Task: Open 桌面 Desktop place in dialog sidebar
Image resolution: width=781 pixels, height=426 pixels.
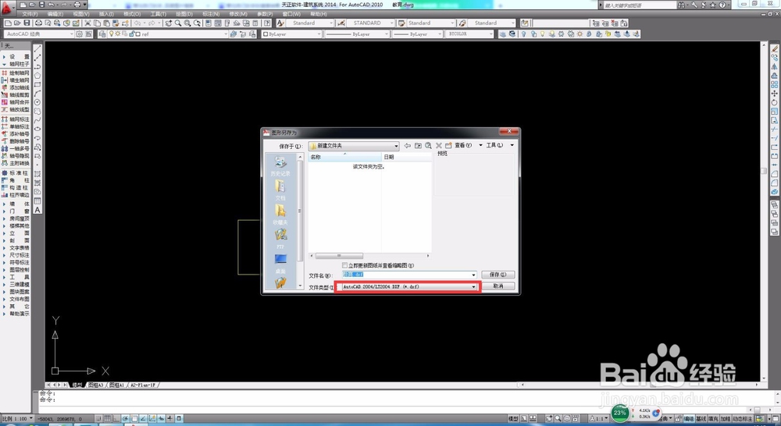Action: pyautogui.click(x=280, y=264)
